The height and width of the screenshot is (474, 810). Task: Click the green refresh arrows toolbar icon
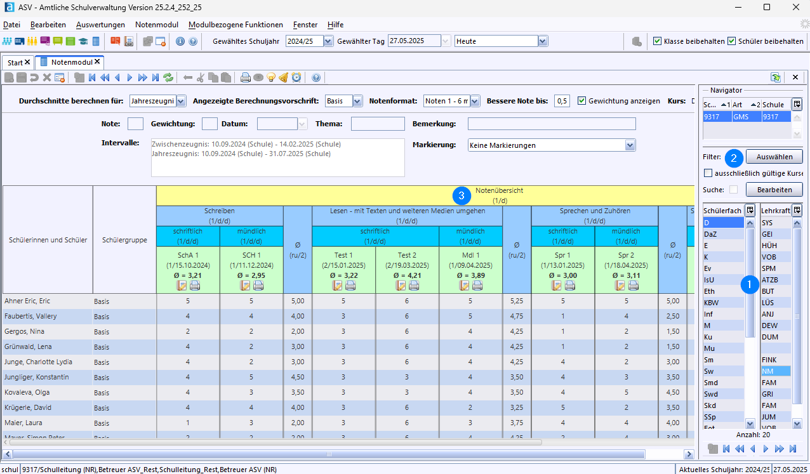pos(168,77)
